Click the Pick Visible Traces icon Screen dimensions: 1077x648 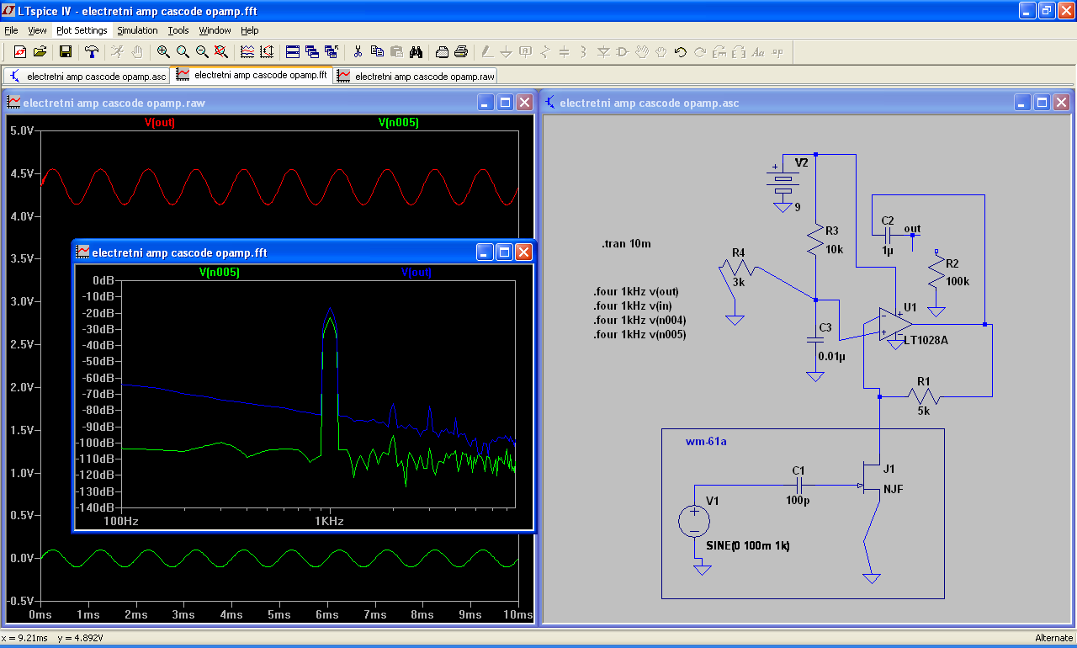(247, 51)
